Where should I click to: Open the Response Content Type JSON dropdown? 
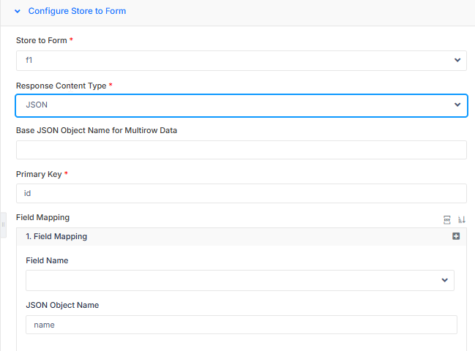coord(241,105)
